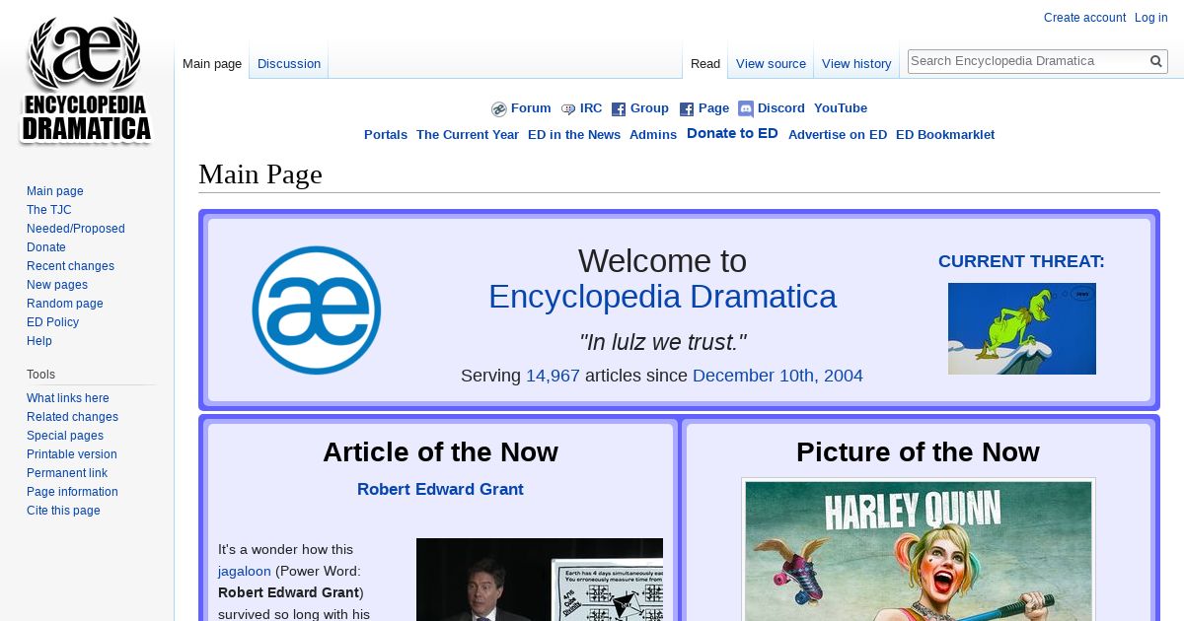1184x621 pixels.
Task: Open the Help link
Action: [x=39, y=341]
